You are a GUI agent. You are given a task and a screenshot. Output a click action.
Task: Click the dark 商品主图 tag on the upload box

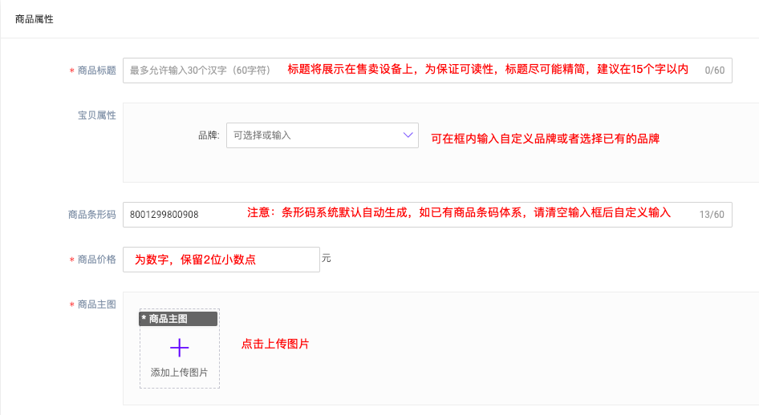[x=178, y=319]
